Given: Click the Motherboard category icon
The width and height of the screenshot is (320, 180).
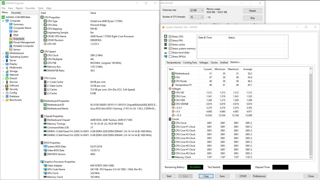Looking at the screenshot, I should tap(7, 53).
